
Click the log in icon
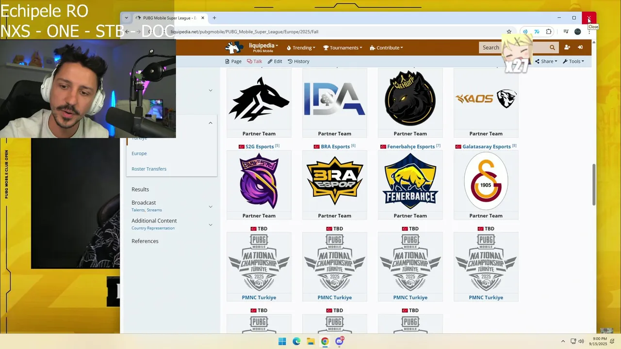pos(580,48)
